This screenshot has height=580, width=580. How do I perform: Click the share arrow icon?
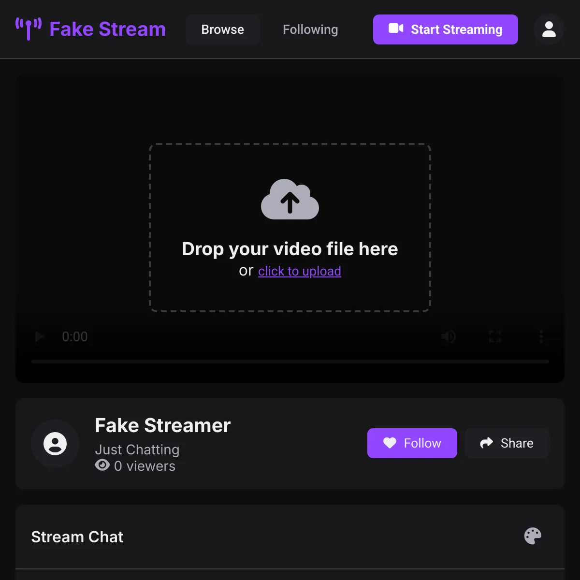point(486,443)
